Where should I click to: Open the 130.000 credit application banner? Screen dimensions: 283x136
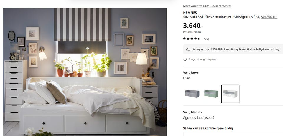point(233,49)
